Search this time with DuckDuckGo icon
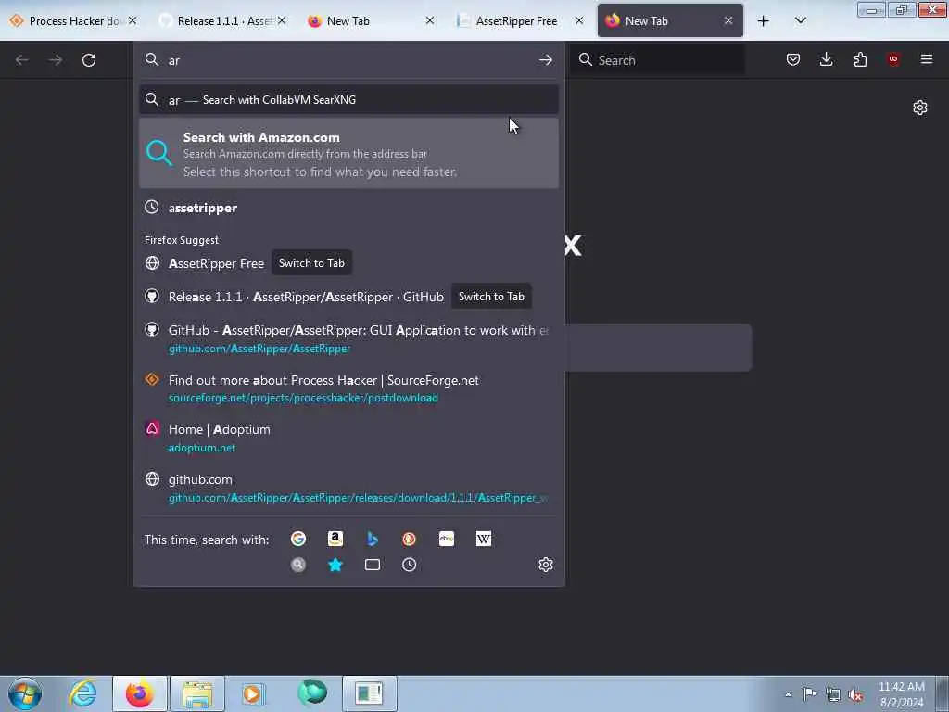Screen dimensions: 949x712 [409, 539]
